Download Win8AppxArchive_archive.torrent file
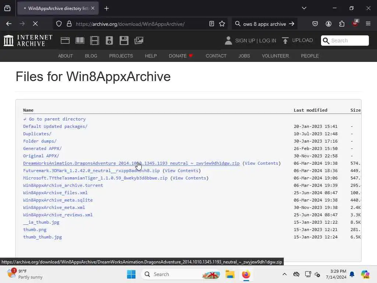This screenshot has height=283, width=377. (63, 185)
